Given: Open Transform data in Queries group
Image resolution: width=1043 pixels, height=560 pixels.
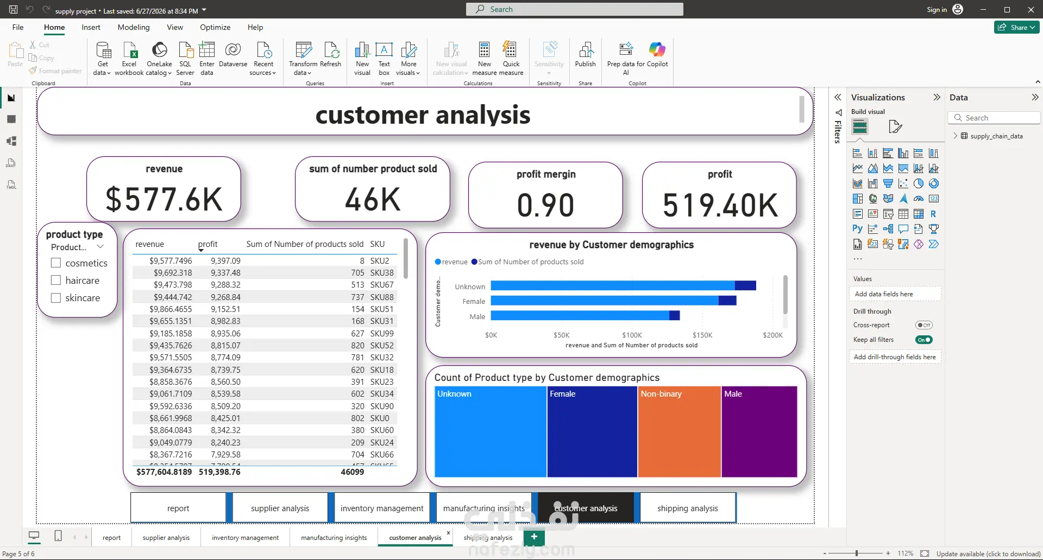Looking at the screenshot, I should coord(303,59).
